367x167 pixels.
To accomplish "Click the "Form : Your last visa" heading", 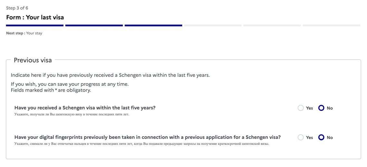I will 35,17.
